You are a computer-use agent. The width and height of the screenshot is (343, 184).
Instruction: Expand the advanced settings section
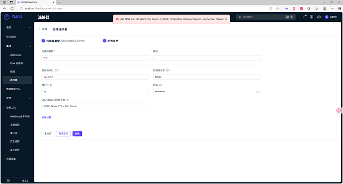coord(47,118)
